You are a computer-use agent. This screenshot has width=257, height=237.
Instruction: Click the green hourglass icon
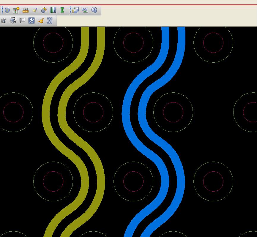pos(62,10)
